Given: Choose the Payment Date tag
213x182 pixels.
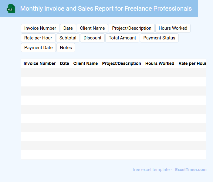Looking at the screenshot, I should tap(38, 48).
